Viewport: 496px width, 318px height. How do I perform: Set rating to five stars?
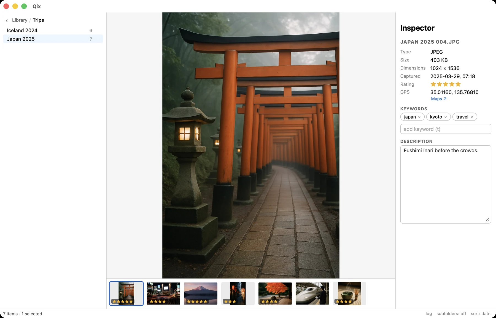pyautogui.click(x=458, y=84)
